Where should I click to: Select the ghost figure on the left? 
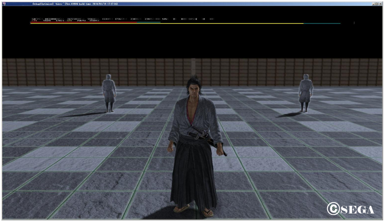click(109, 93)
